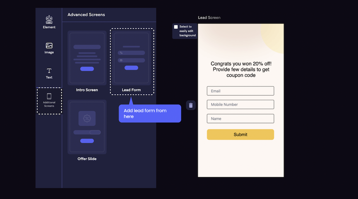The height and width of the screenshot is (199, 358).
Task: Click the Lead Form caption label
Action: 131,90
